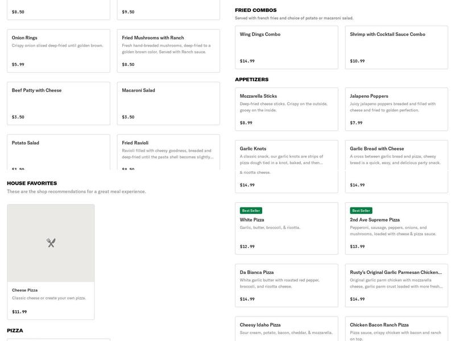The height and width of the screenshot is (341, 455).
Task: Select Shrimp with Cocktail Sauce Combo
Action: (396, 47)
